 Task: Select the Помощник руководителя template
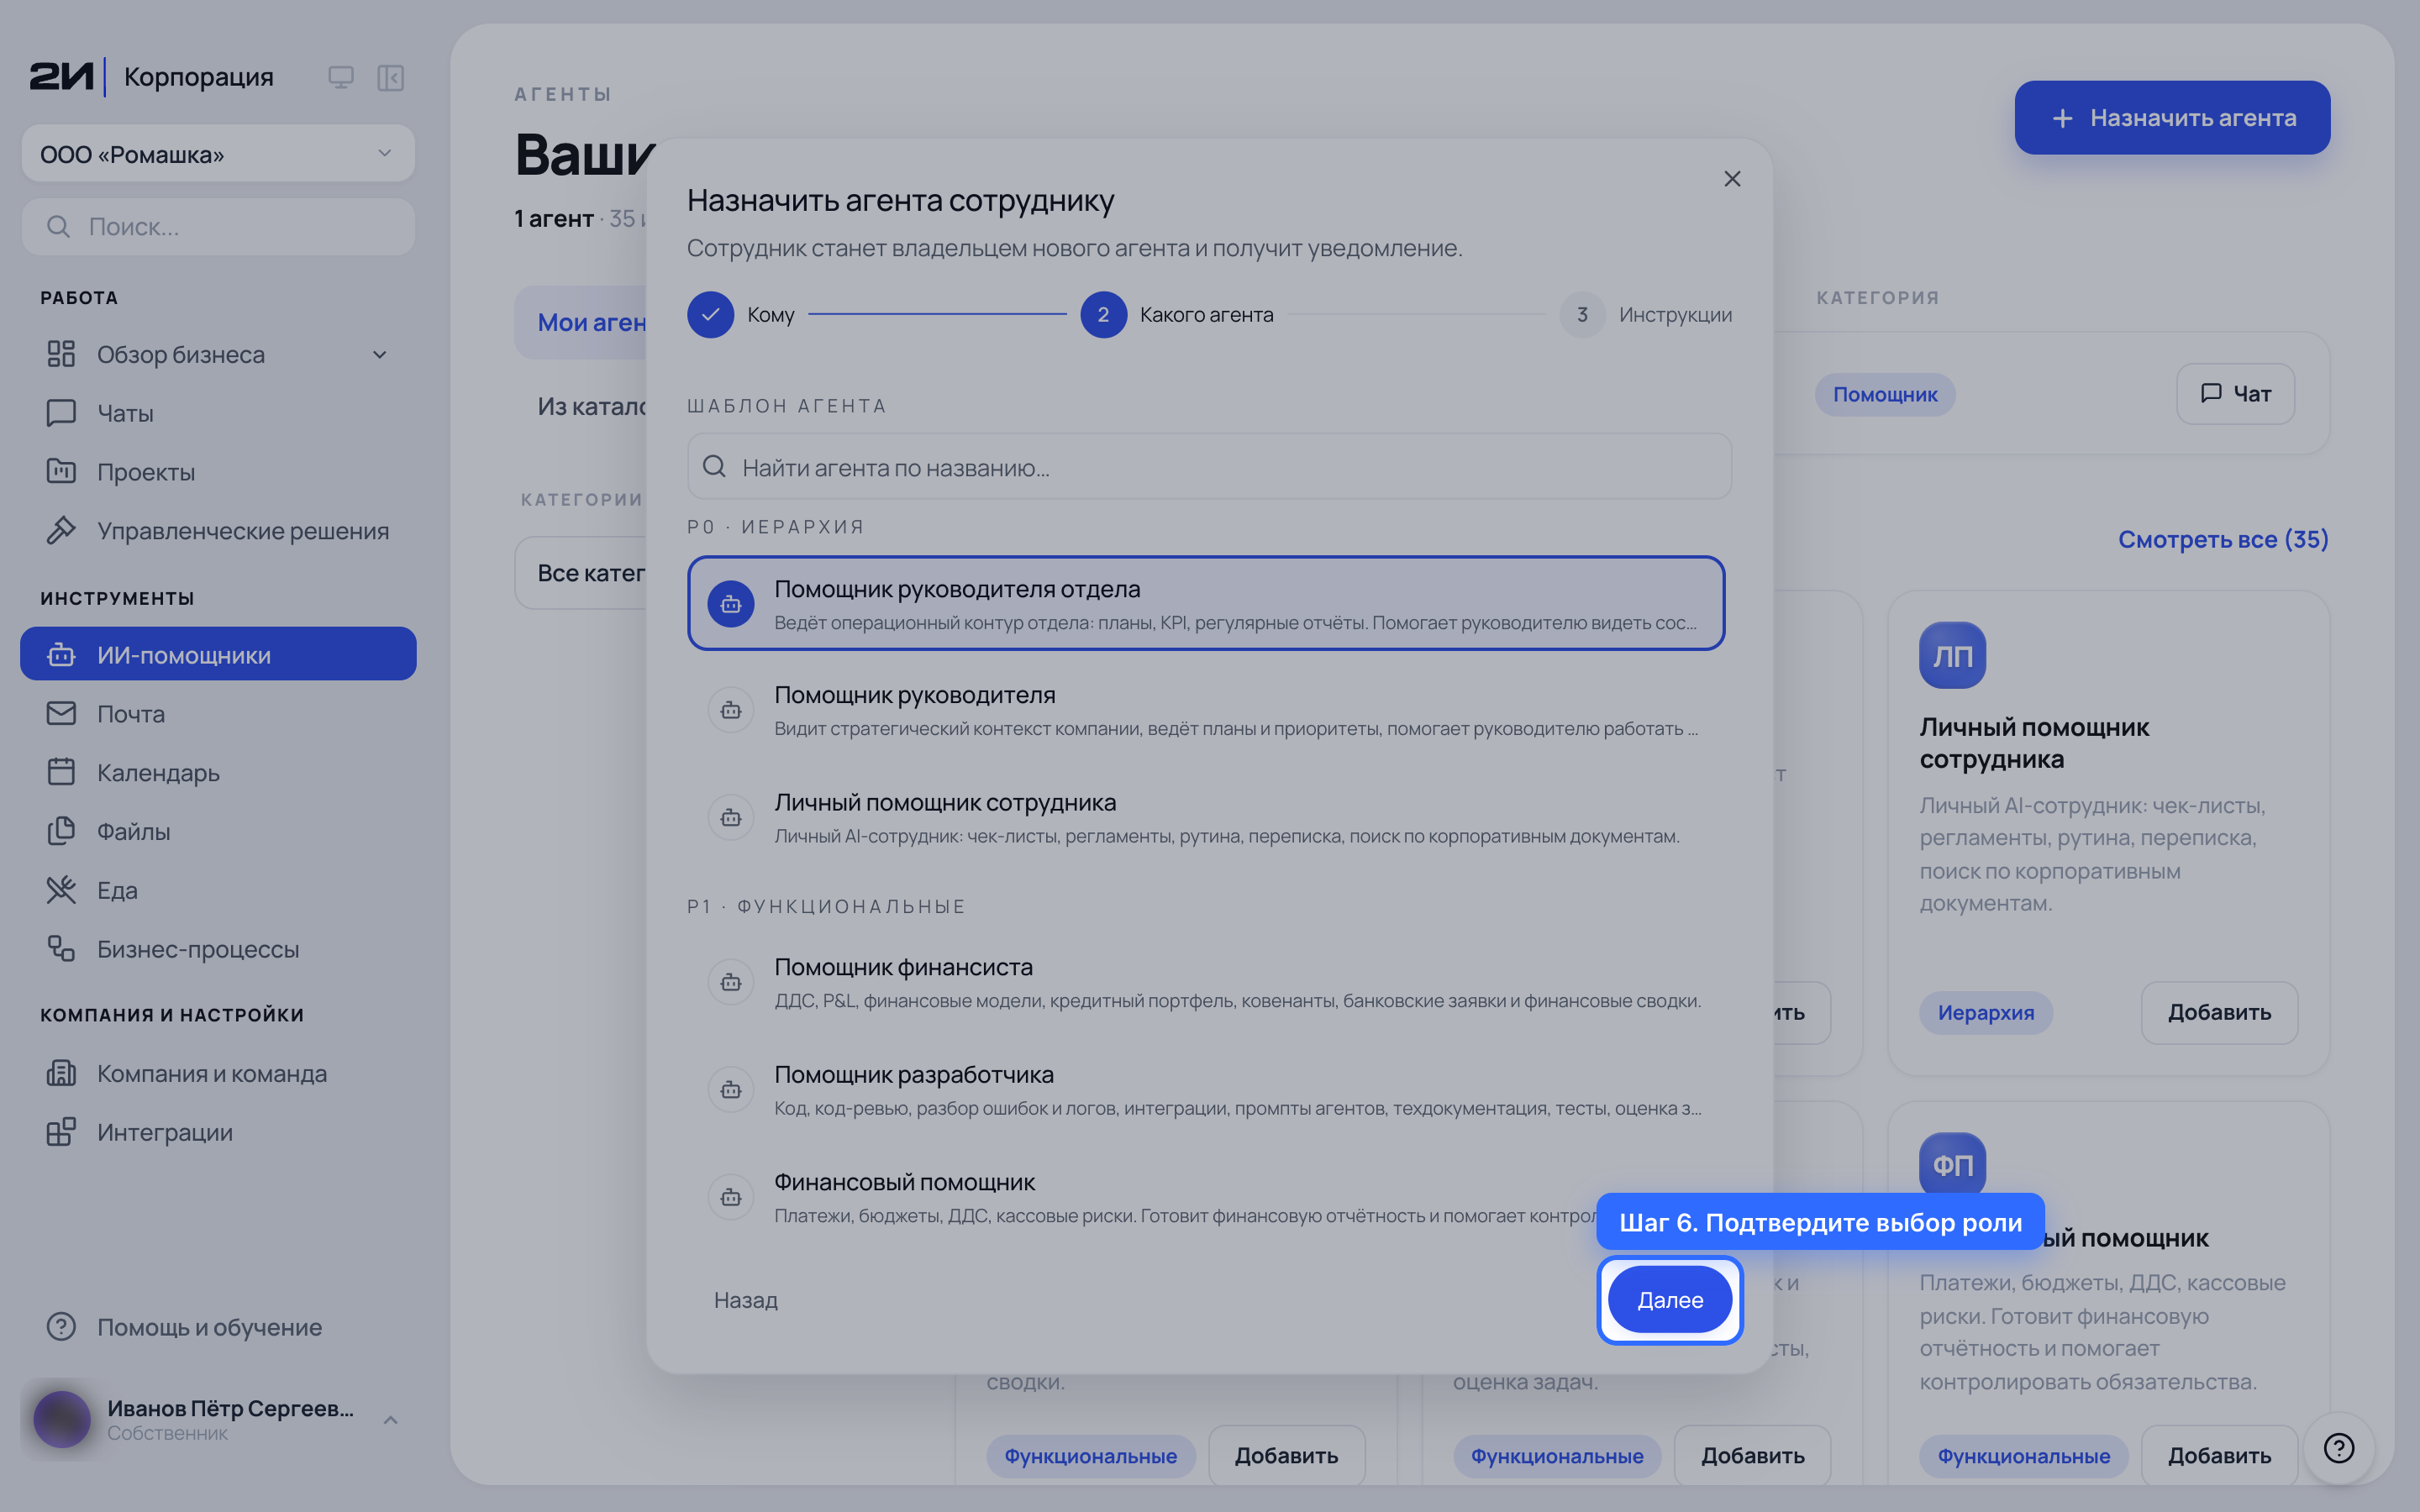(1206, 710)
